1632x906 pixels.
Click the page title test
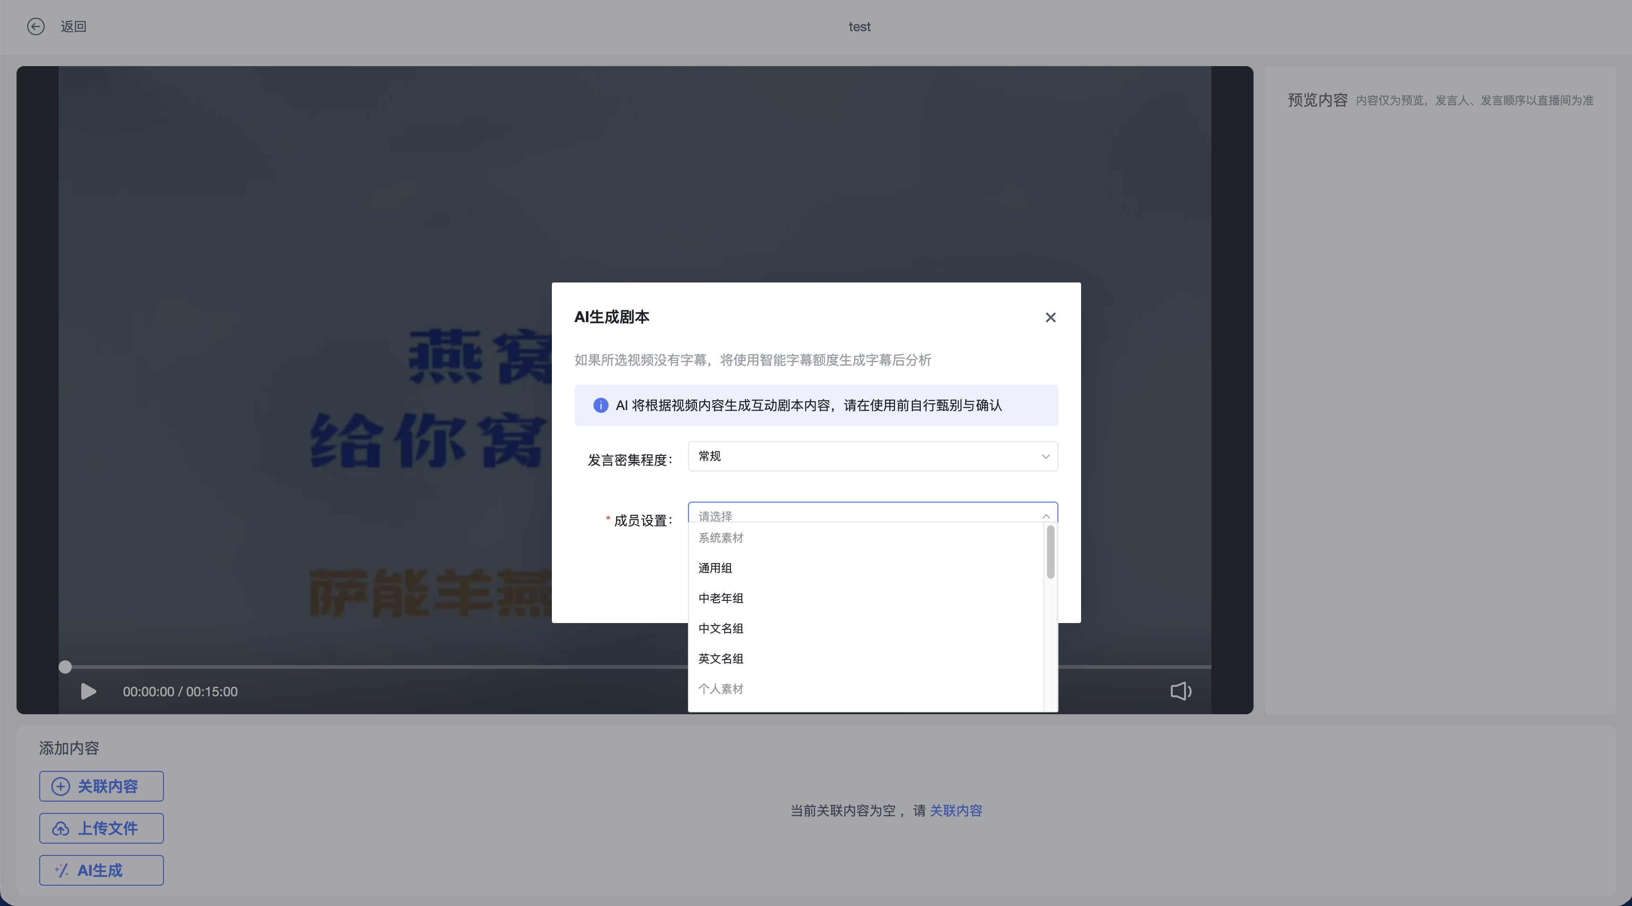click(x=859, y=26)
